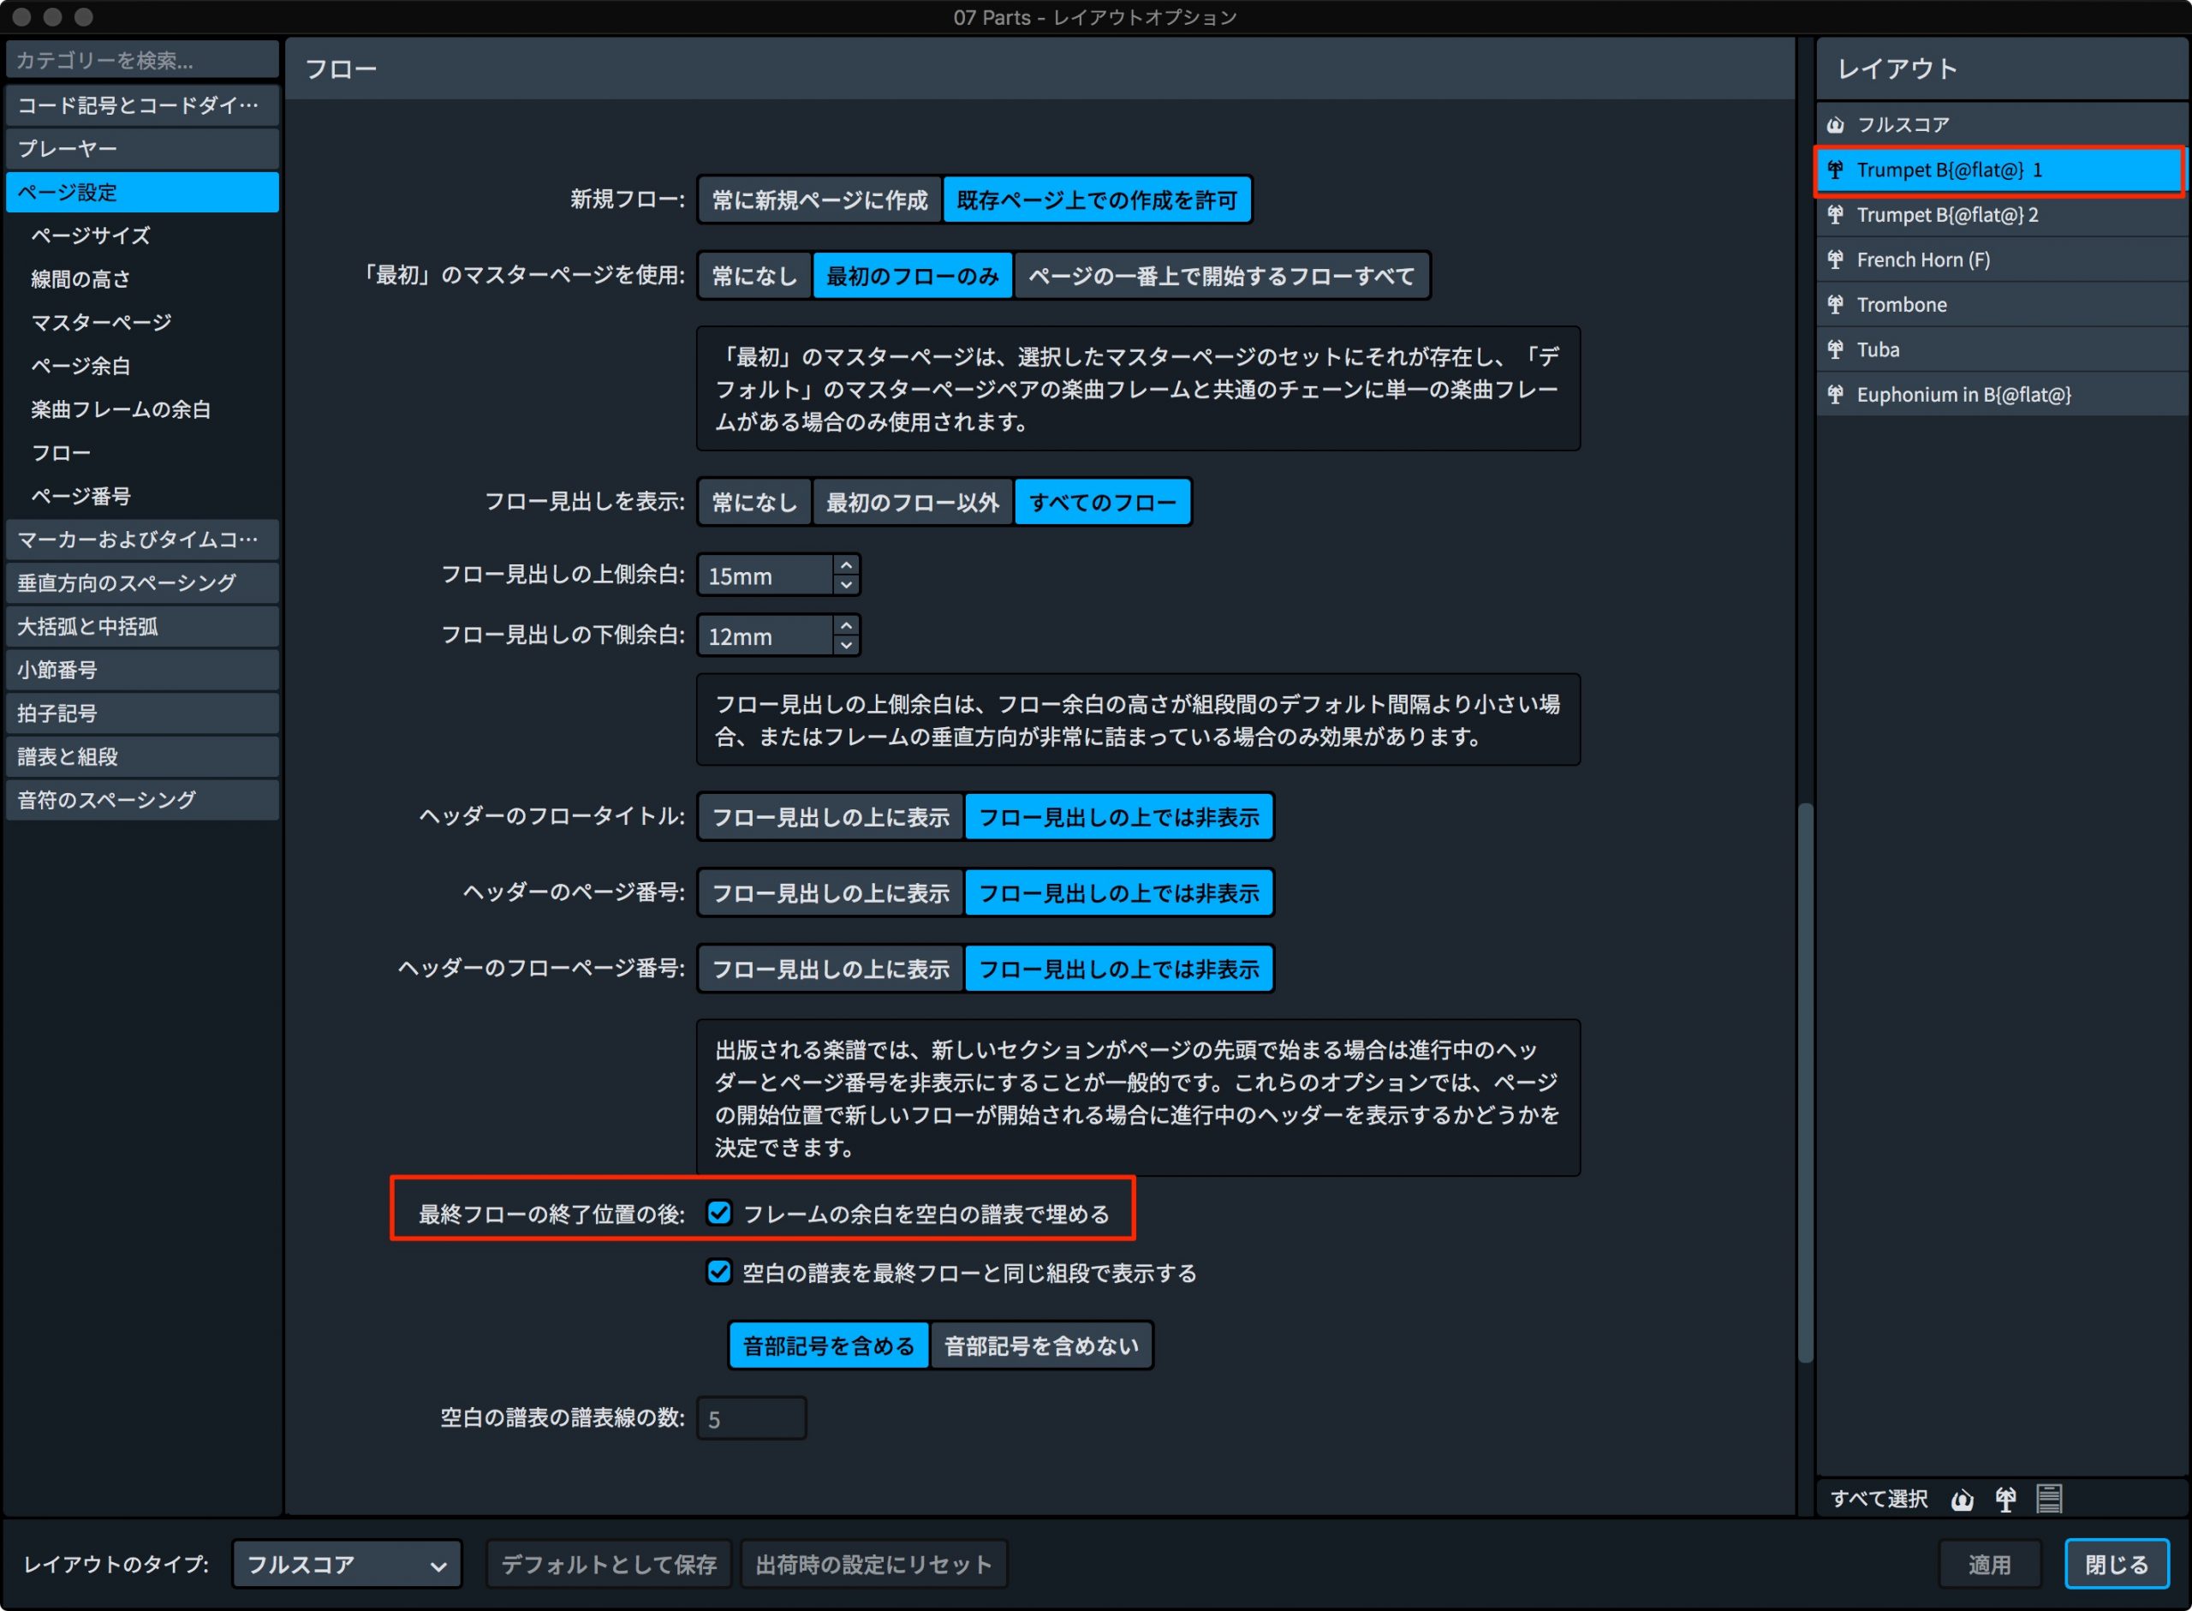Image resolution: width=2192 pixels, height=1611 pixels.
Task: Select ページの一番上で開始するフローすべて option
Action: click(x=1221, y=276)
